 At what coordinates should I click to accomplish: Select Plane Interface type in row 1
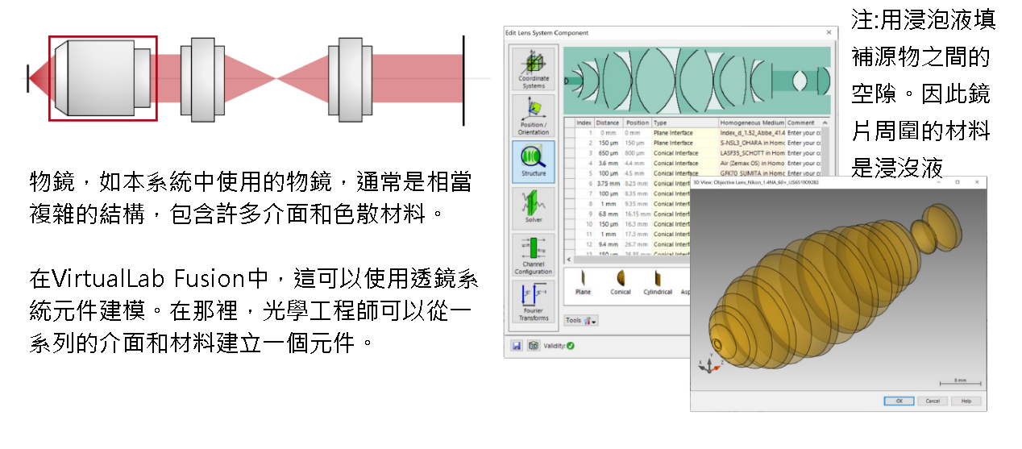(x=684, y=132)
